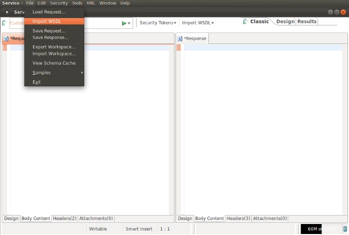The image size is (349, 235).
Task: Open the Security menu
Action: pos(59,3)
